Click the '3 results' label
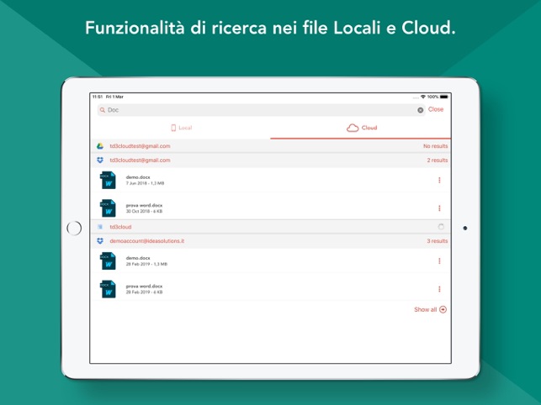Viewport: 541px width, 405px height. point(438,241)
